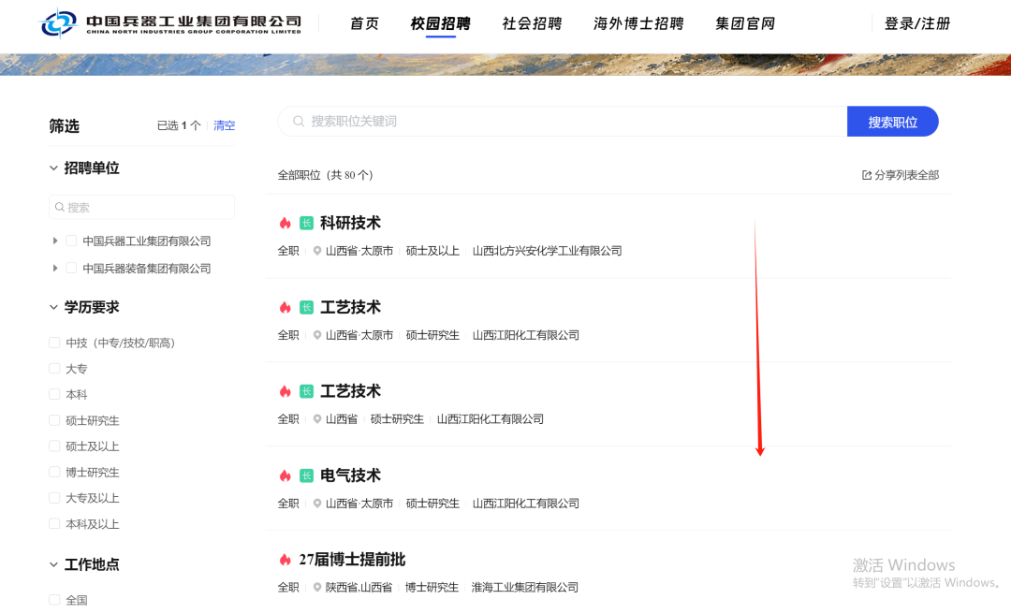Screen dimensions: 1011x614
Task: Select the 本科及以上 checkbox
Action: (54, 524)
